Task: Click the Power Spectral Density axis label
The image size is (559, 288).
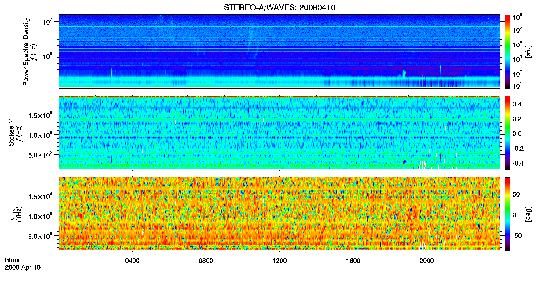Action: [x=26, y=51]
